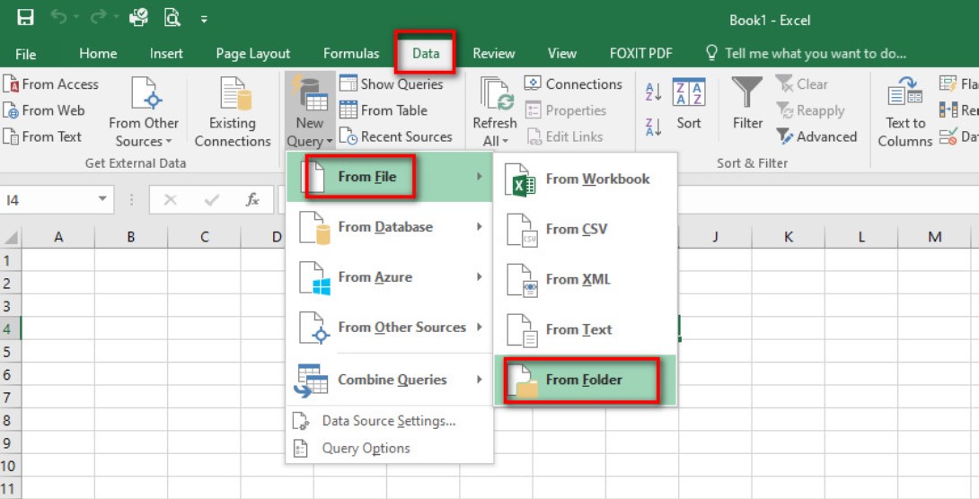Expand Customize Quick Access Toolbar arrow
Viewport: 979px width, 499px height.
point(204,20)
